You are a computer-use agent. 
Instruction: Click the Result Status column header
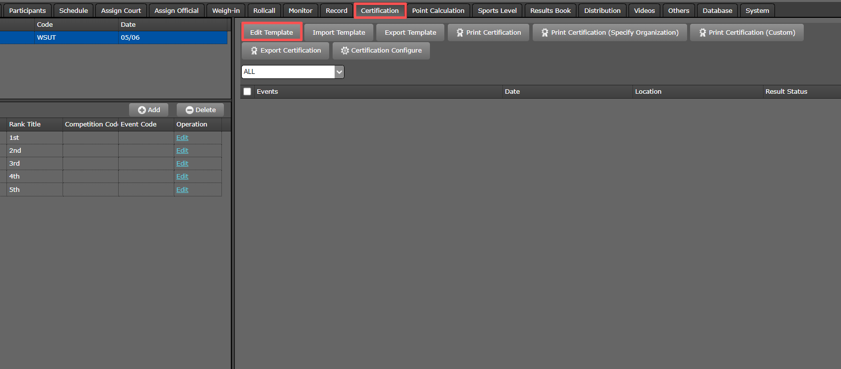coord(802,92)
